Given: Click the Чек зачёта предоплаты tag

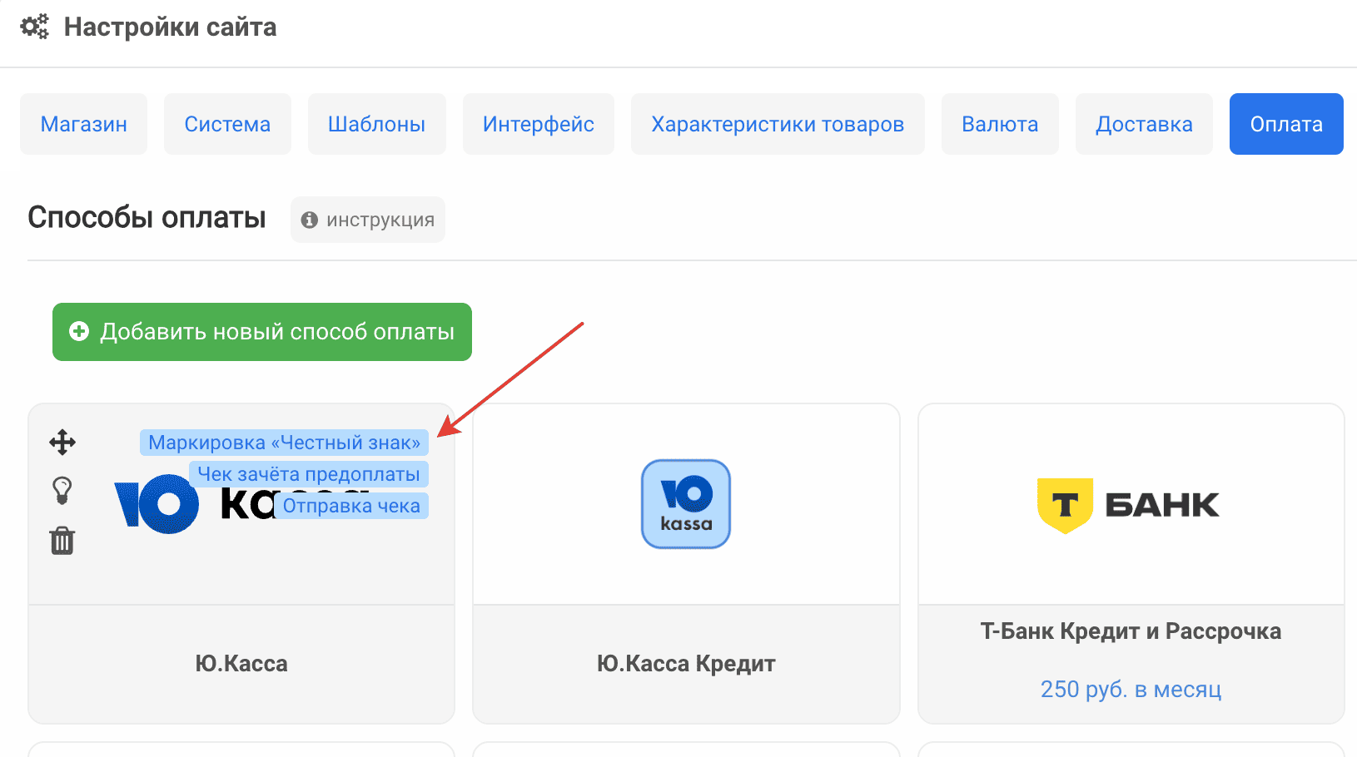Looking at the screenshot, I should [x=309, y=474].
